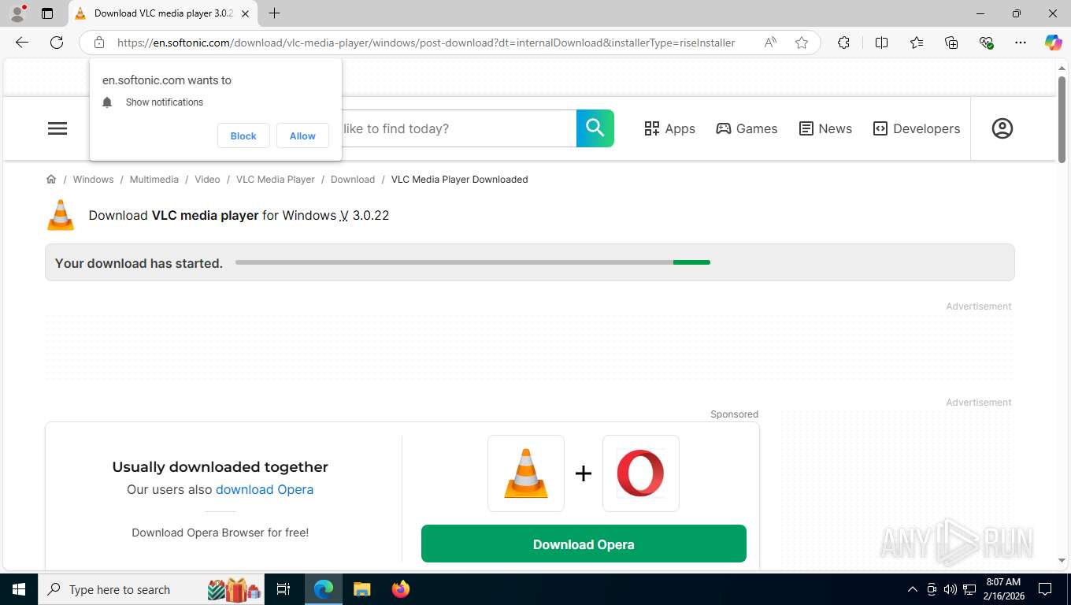The height and width of the screenshot is (605, 1071).
Task: Open Microsoft Edge from taskbar
Action: coord(324,589)
